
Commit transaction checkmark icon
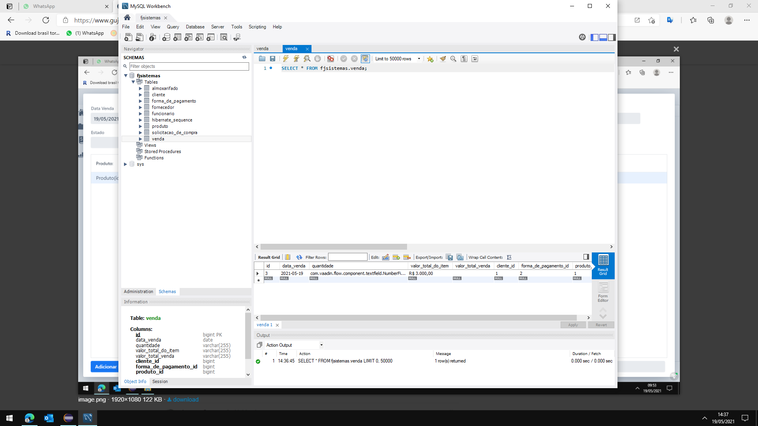click(344, 59)
